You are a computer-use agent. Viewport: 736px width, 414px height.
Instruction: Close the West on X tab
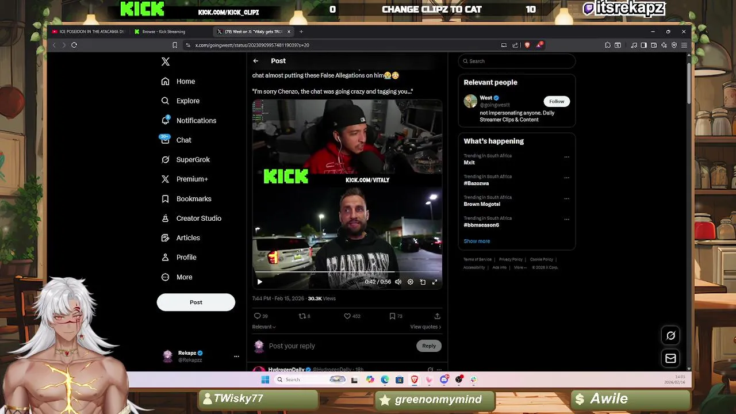point(289,32)
